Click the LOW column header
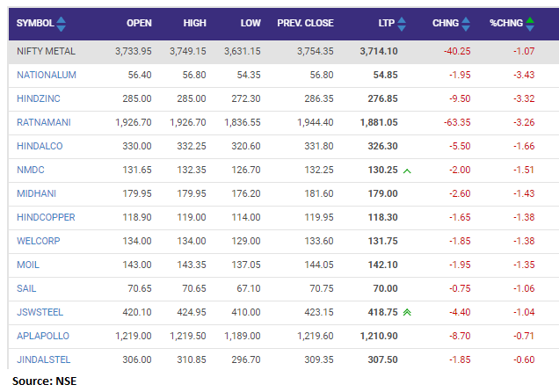This screenshot has height=392, width=559. pyautogui.click(x=250, y=23)
